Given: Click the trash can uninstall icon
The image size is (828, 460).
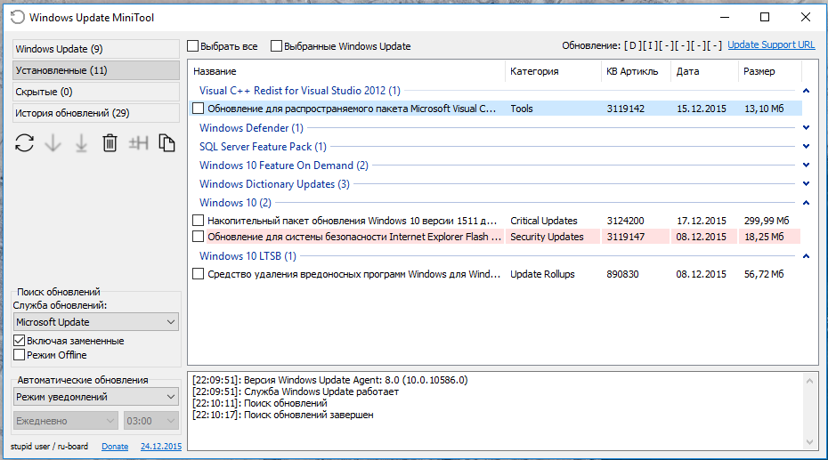Looking at the screenshot, I should pos(110,142).
